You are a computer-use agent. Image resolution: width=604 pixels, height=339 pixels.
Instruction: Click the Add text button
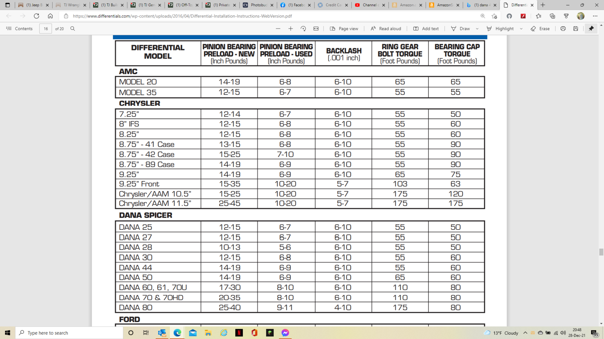click(426, 29)
